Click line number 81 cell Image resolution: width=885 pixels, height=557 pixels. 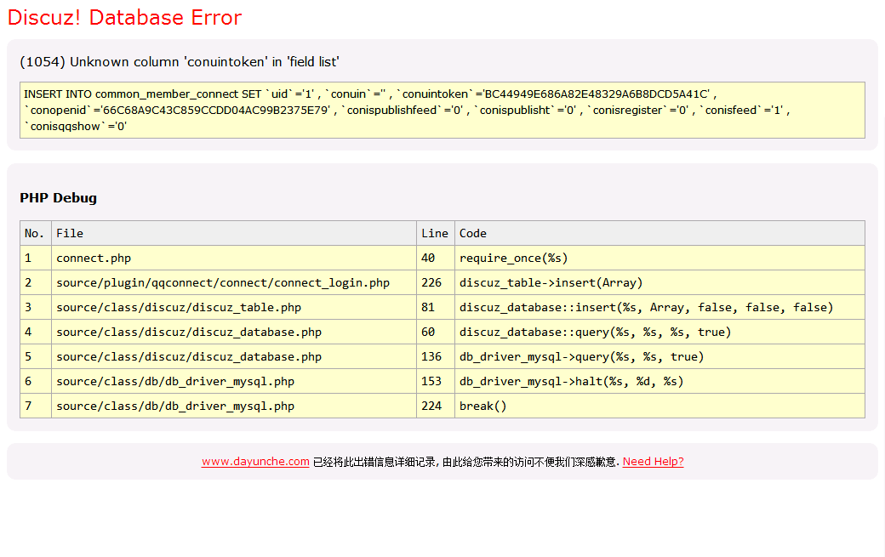(x=436, y=307)
